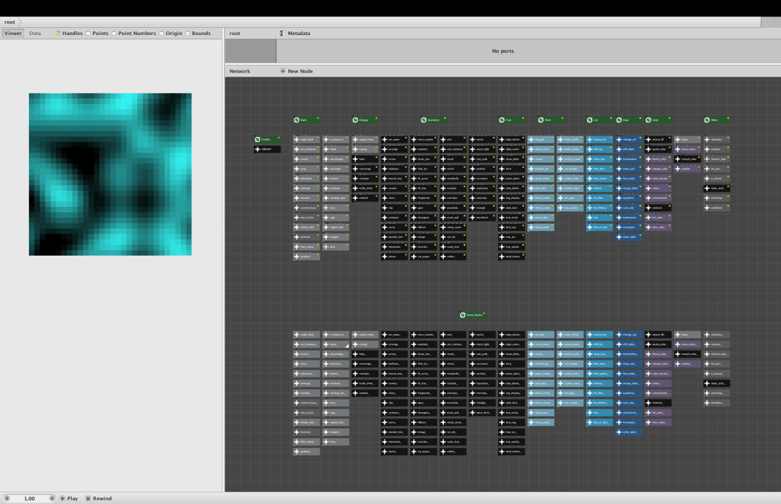
Task: Select the upper group's palette node
Action: 687,169
